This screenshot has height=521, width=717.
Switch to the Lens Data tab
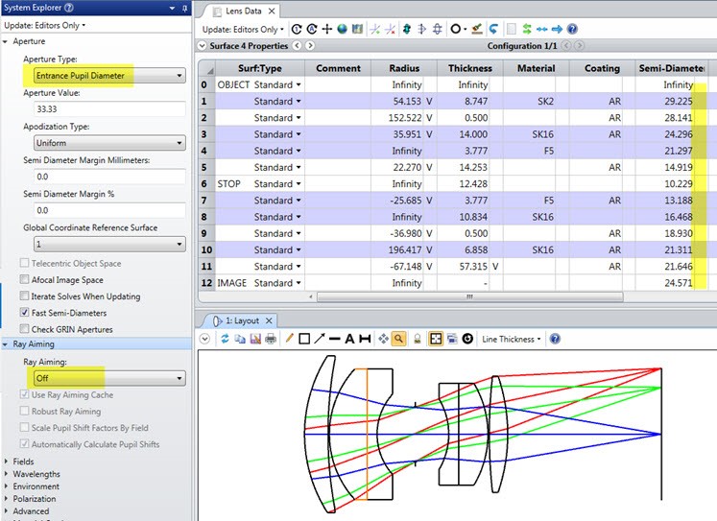[243, 11]
